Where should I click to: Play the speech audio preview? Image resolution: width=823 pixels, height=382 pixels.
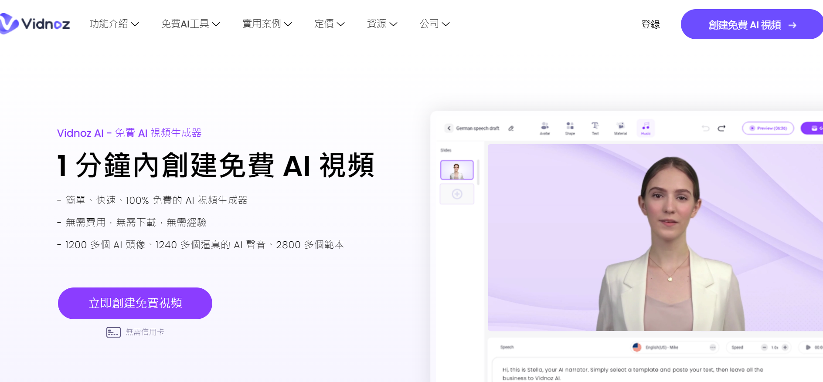(x=808, y=347)
